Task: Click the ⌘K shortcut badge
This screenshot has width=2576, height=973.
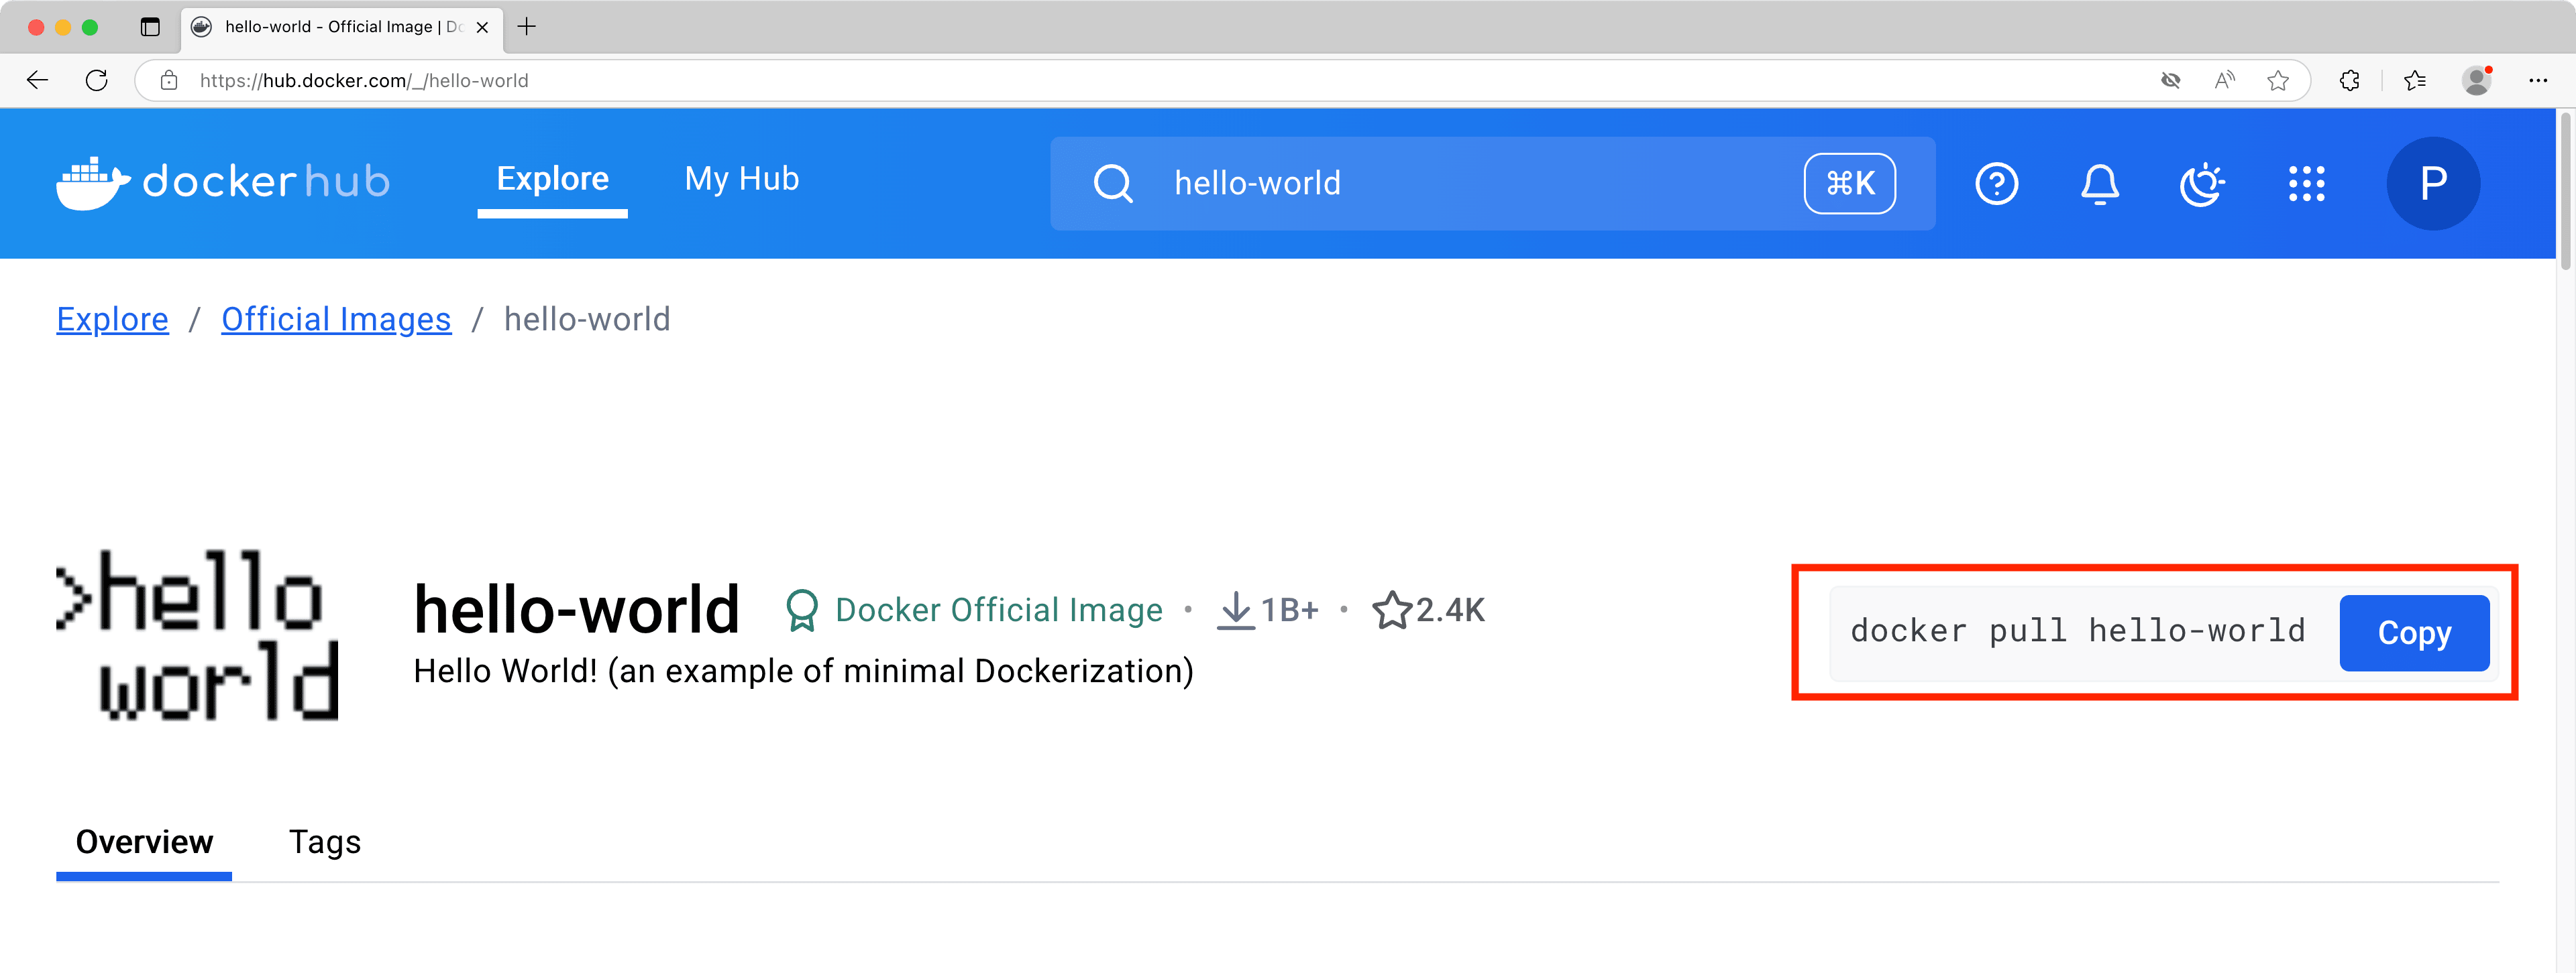Action: [1850, 184]
